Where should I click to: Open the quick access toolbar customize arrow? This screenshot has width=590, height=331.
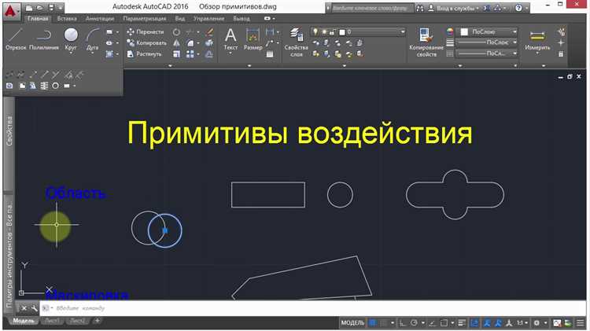[61, 8]
